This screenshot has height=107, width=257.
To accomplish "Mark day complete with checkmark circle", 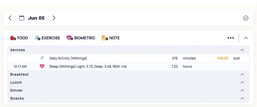I will click(246, 18).
